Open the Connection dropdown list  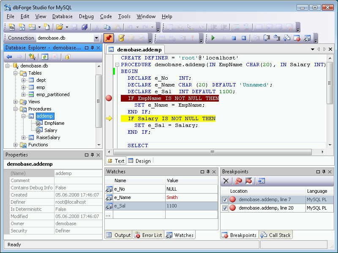point(96,38)
